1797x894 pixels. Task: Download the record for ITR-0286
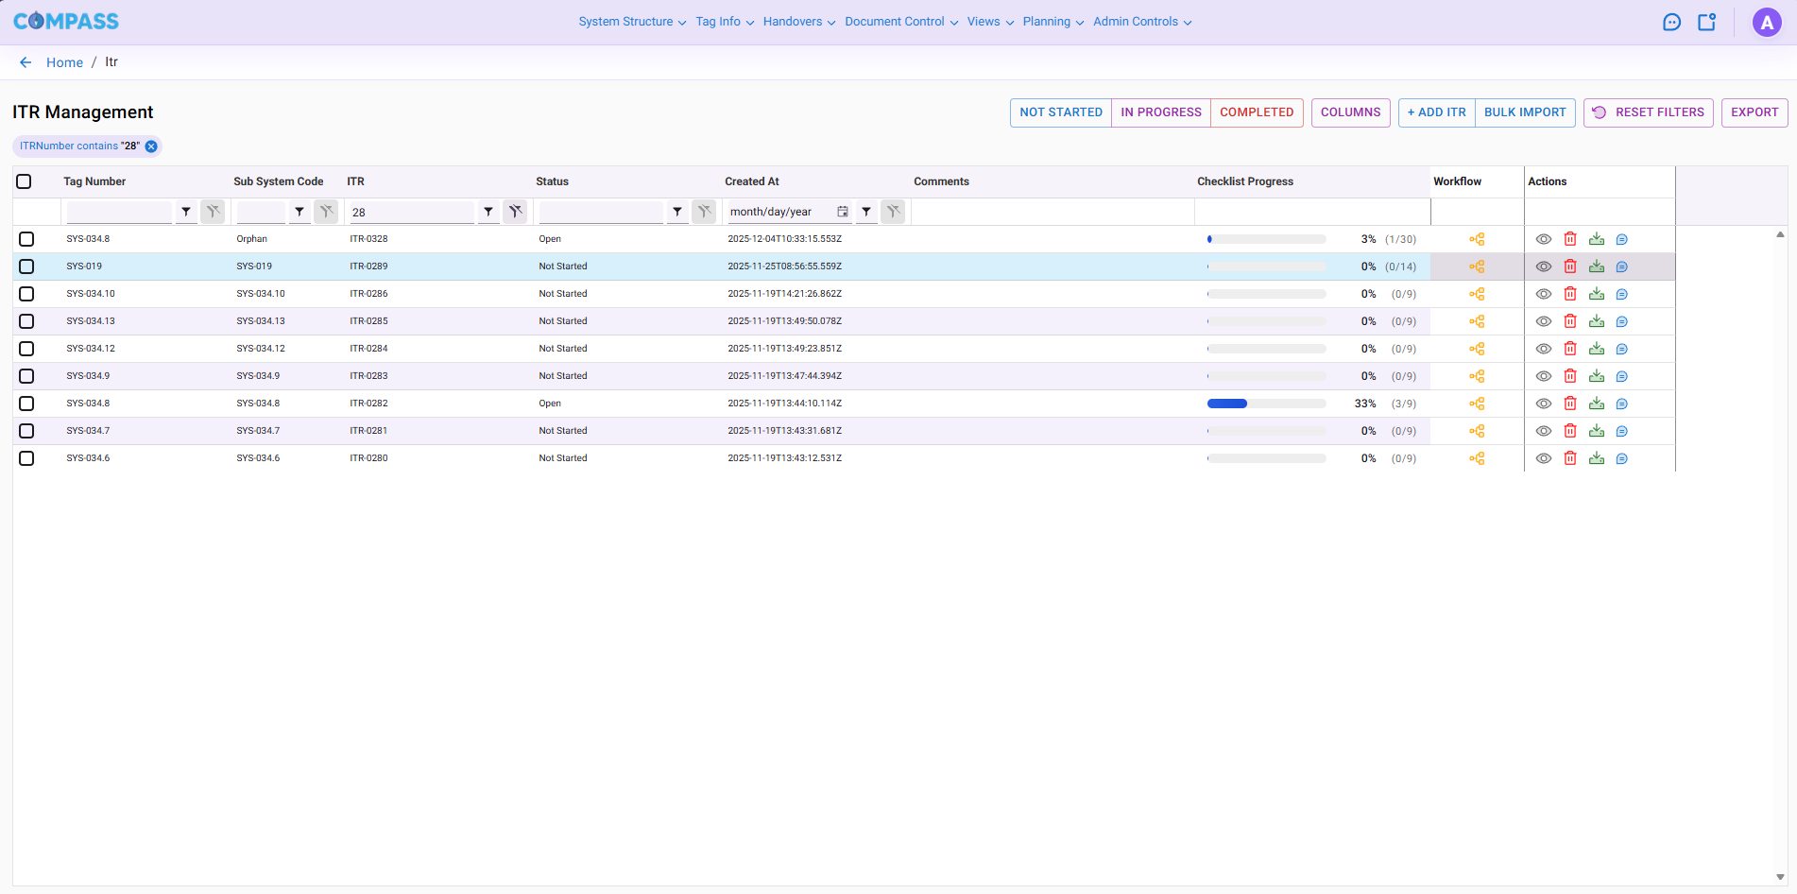pyautogui.click(x=1598, y=294)
